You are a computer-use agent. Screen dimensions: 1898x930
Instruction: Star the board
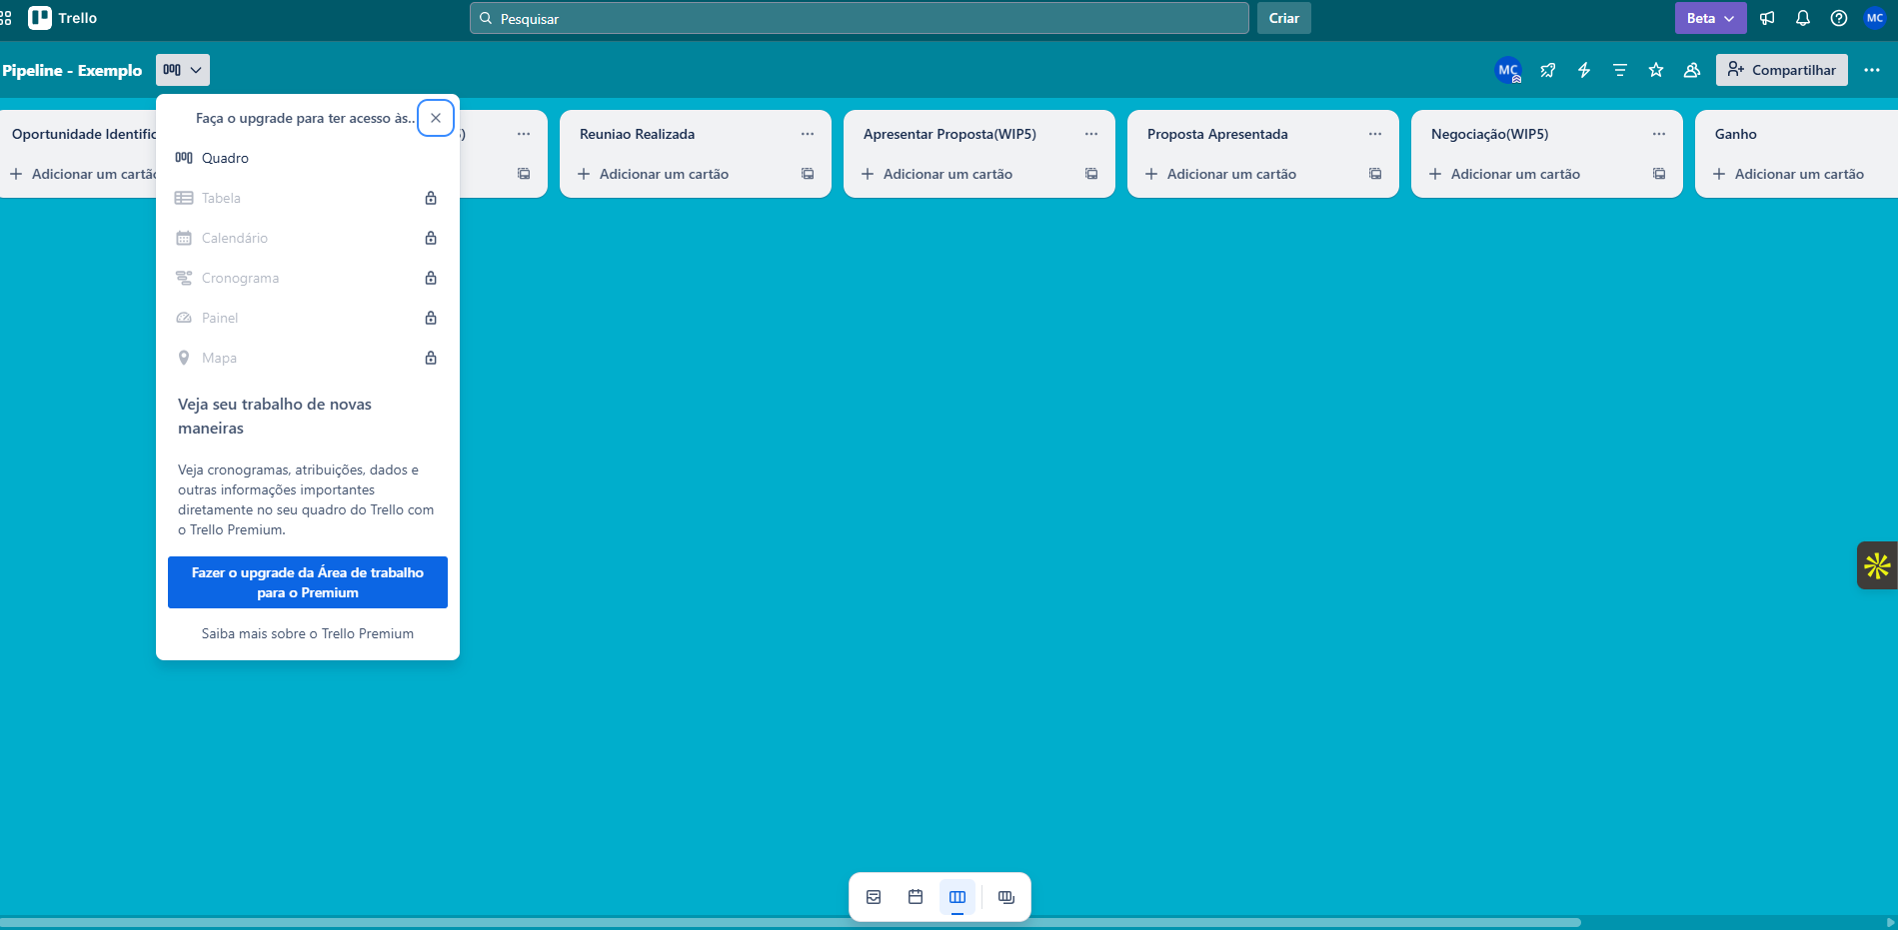click(x=1656, y=70)
